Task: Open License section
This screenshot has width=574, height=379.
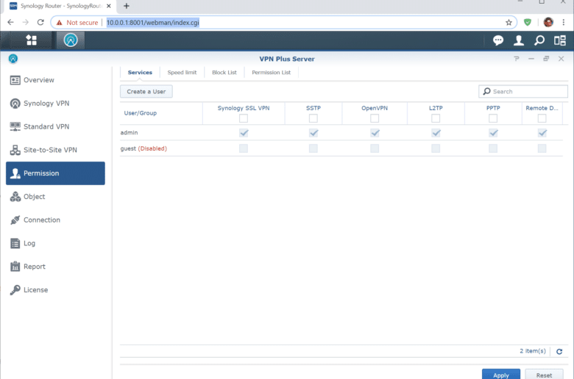Action: pyautogui.click(x=56, y=290)
